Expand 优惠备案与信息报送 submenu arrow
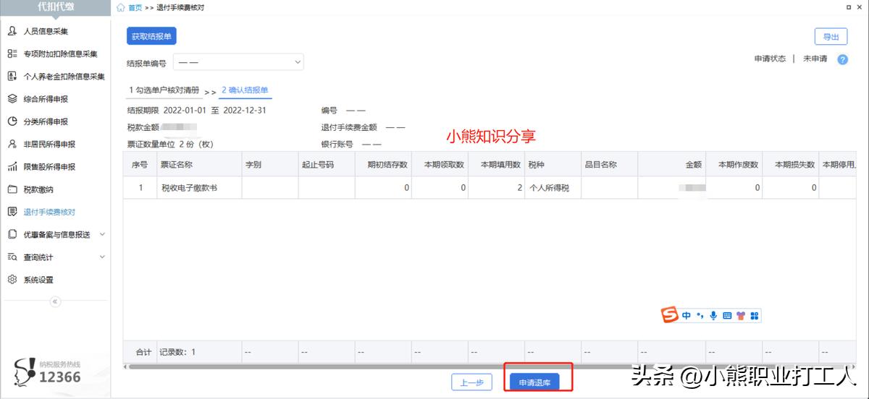869x399 pixels. coord(102,234)
